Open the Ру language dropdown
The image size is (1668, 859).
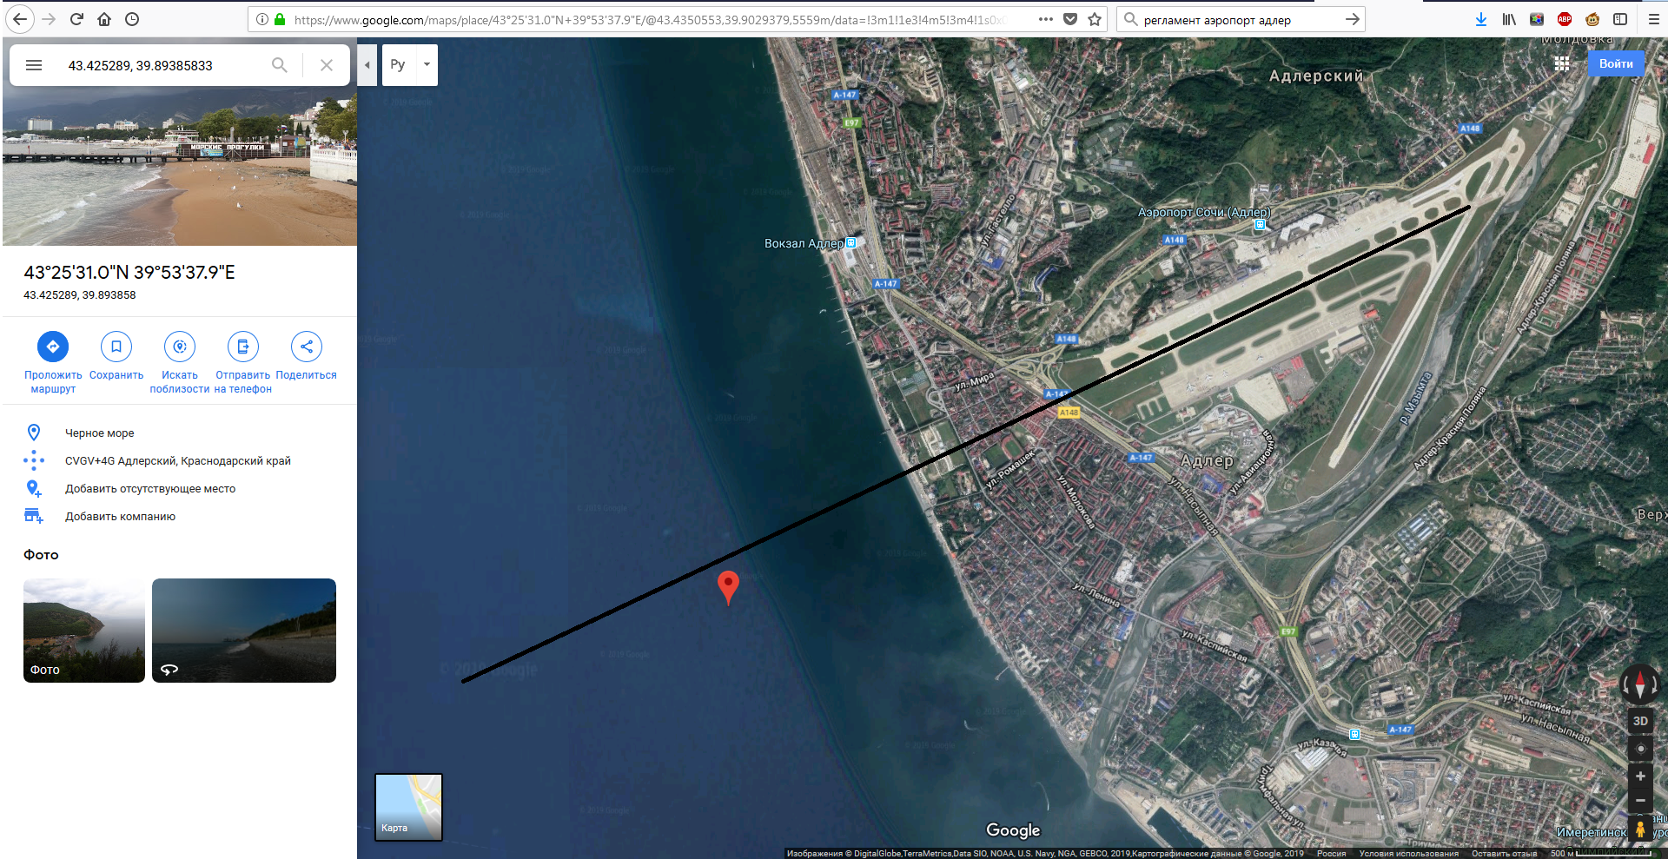pos(410,65)
